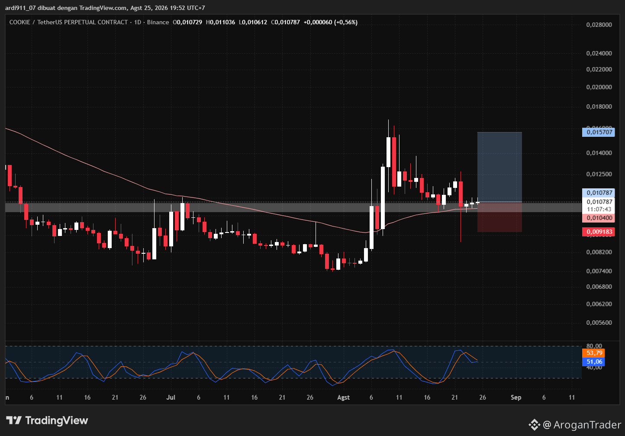625x436 pixels.
Task: Click the 11:07:43 bar countdown timer
Action: [599, 209]
